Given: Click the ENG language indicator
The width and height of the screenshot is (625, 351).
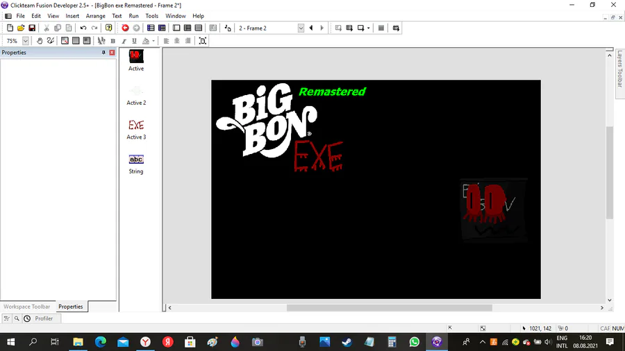Looking at the screenshot, I should tap(562, 338).
